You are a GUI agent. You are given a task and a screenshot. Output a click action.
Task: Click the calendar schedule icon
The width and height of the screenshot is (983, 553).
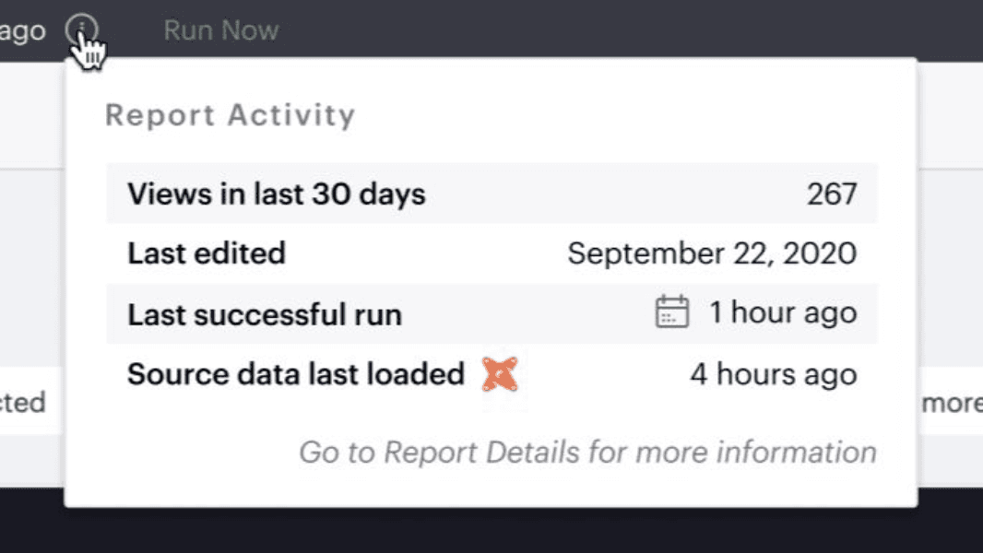[x=672, y=312]
